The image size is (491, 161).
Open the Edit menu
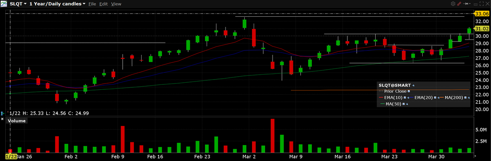(x=104, y=4)
